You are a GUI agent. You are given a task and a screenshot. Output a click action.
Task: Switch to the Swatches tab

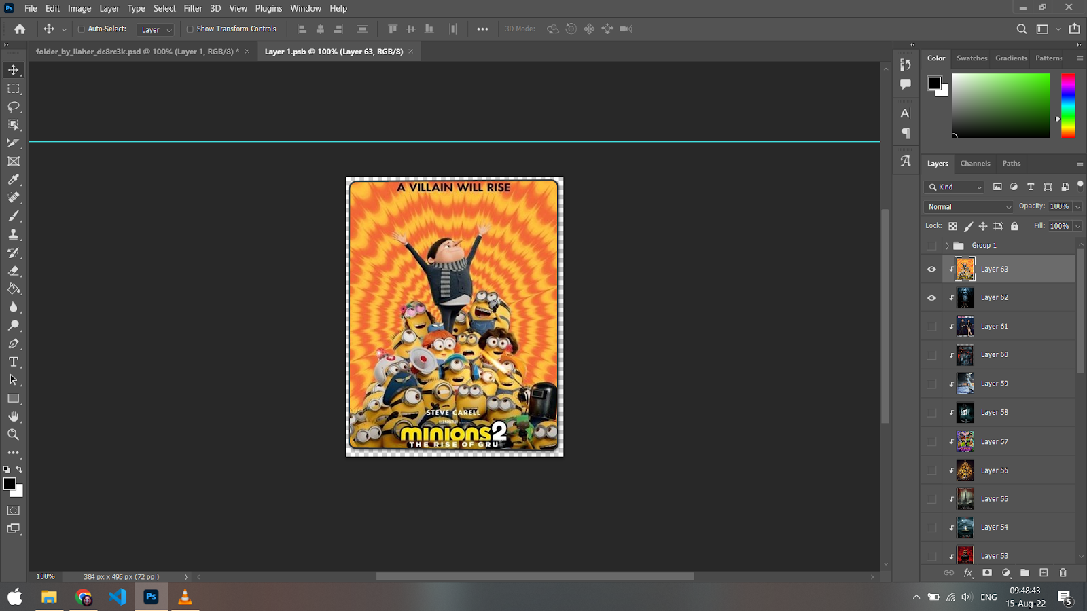pos(972,58)
